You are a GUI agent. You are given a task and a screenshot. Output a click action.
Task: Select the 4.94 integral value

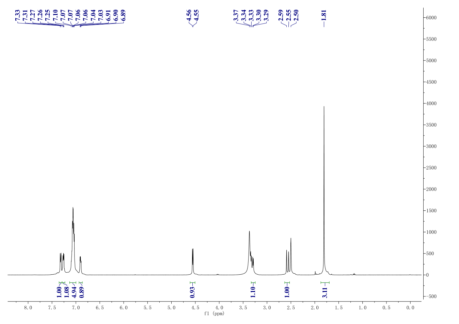tap(74, 293)
